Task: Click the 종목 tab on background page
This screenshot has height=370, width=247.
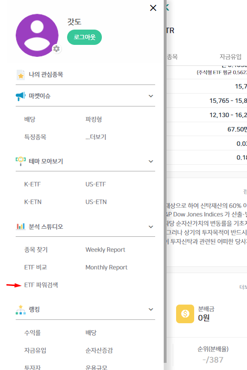Action: 172,57
